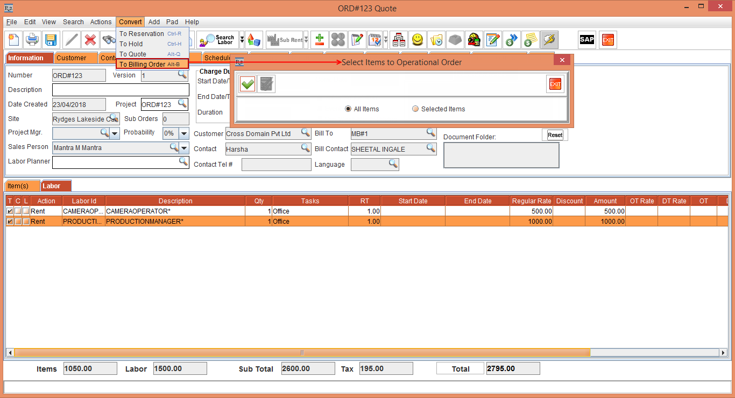Screen dimensions: 735x398
Task: Choose To Billing Order from the Convert menu
Action: [x=143, y=65]
